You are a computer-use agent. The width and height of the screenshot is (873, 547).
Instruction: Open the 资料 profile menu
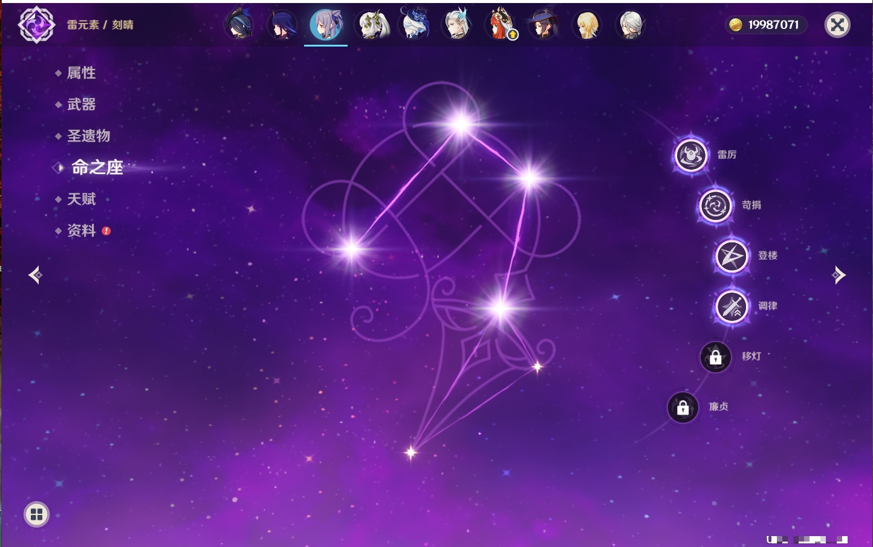tap(81, 230)
